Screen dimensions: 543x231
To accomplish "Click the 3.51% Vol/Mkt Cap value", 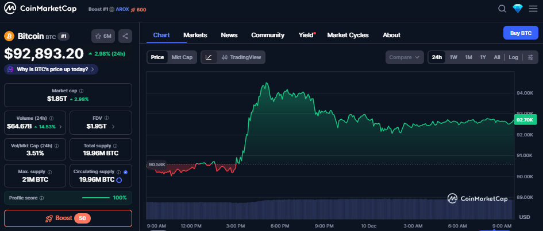I will (35, 153).
